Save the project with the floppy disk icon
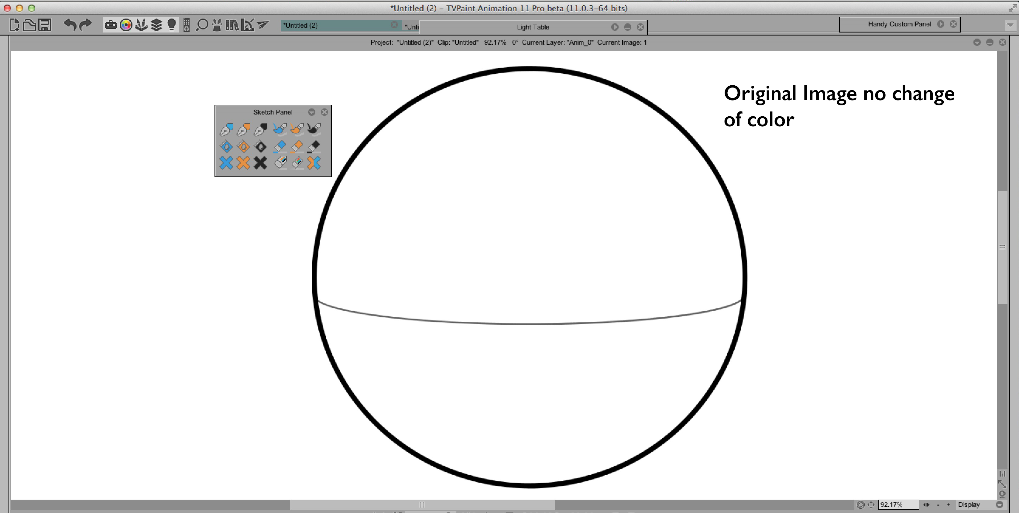Viewport: 1019px width, 513px height. pyautogui.click(x=45, y=25)
